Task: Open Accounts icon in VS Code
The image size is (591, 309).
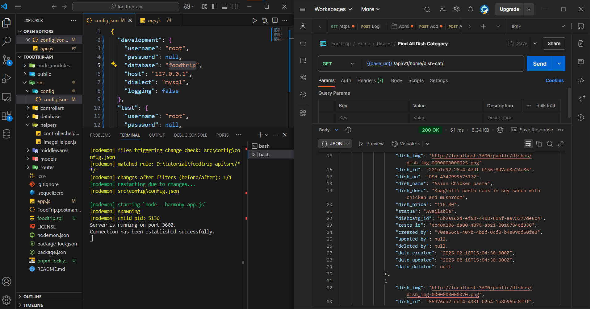Action: pyautogui.click(x=6, y=282)
